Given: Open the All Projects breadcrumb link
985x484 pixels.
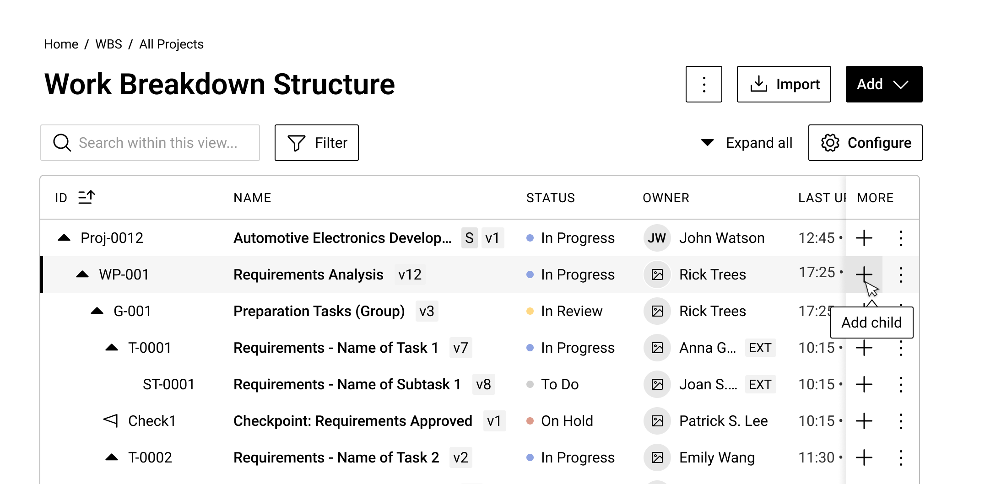Looking at the screenshot, I should (171, 44).
